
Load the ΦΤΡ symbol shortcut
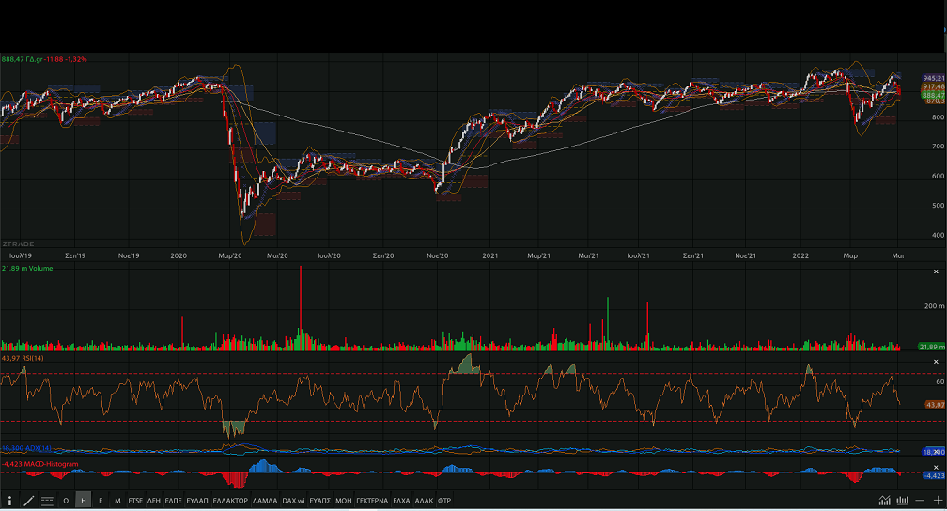point(444,501)
